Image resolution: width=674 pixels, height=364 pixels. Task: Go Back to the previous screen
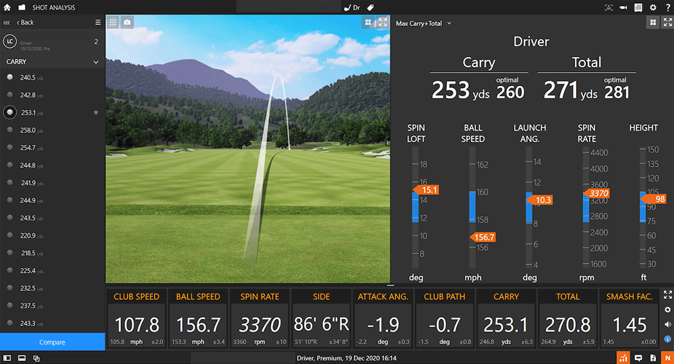[26, 22]
